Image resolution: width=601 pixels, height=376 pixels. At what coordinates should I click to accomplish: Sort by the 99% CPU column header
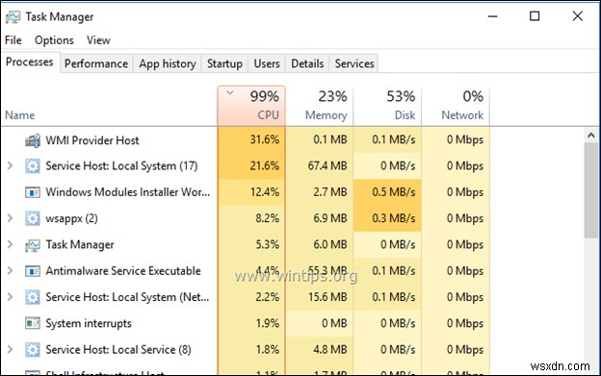[x=251, y=106]
